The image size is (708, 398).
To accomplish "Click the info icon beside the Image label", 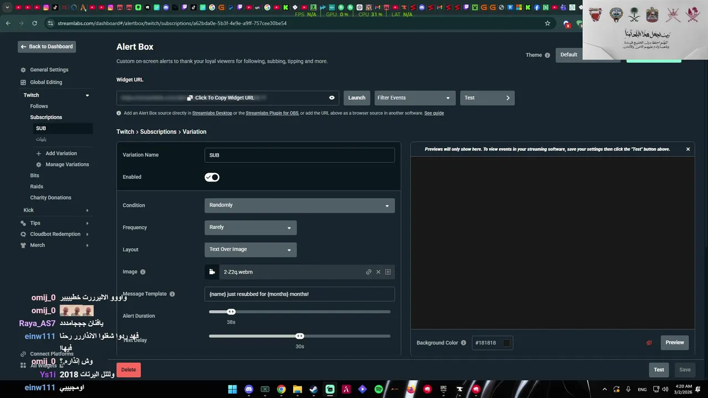I will point(143,272).
